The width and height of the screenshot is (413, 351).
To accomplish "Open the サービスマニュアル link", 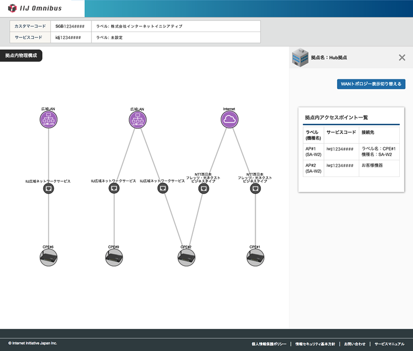I will point(389,344).
